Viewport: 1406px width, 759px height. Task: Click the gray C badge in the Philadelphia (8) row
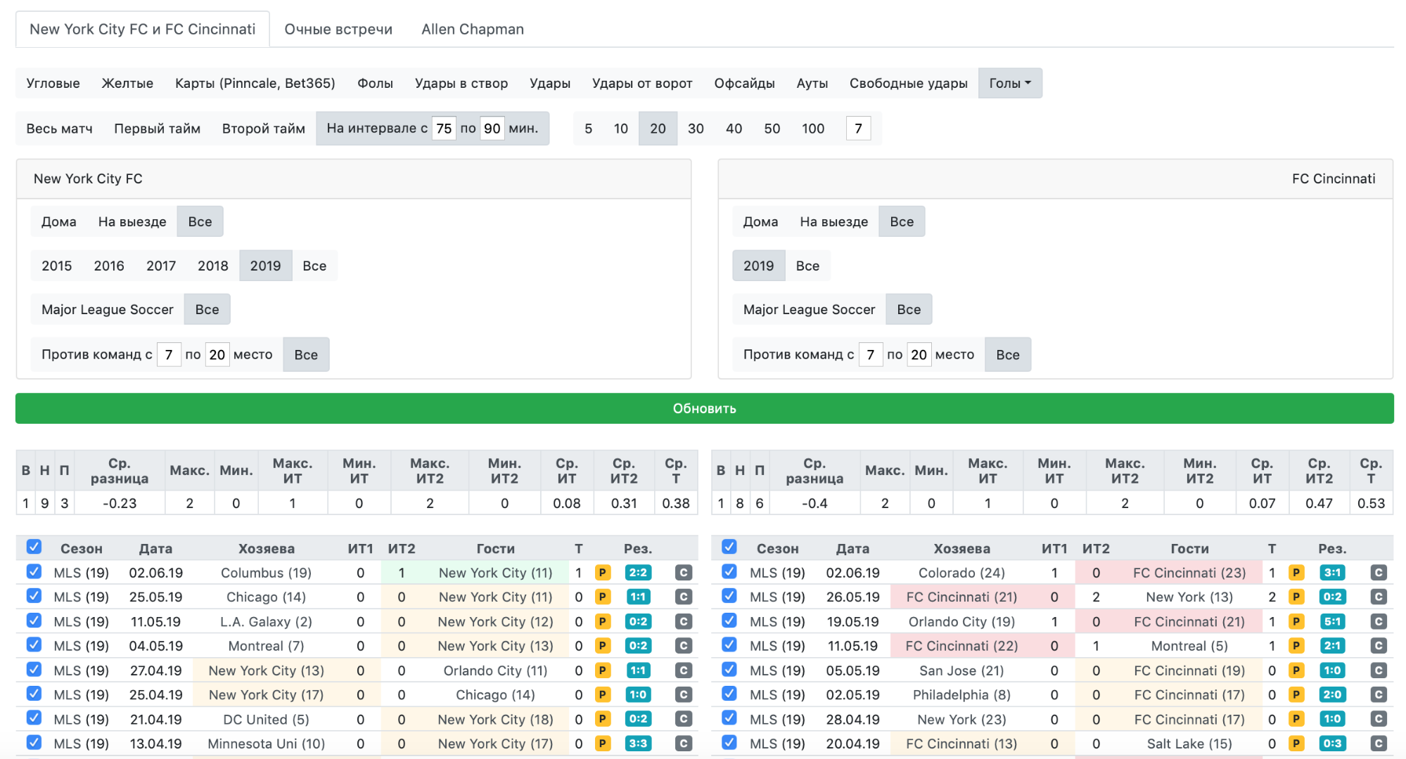[x=1378, y=695]
